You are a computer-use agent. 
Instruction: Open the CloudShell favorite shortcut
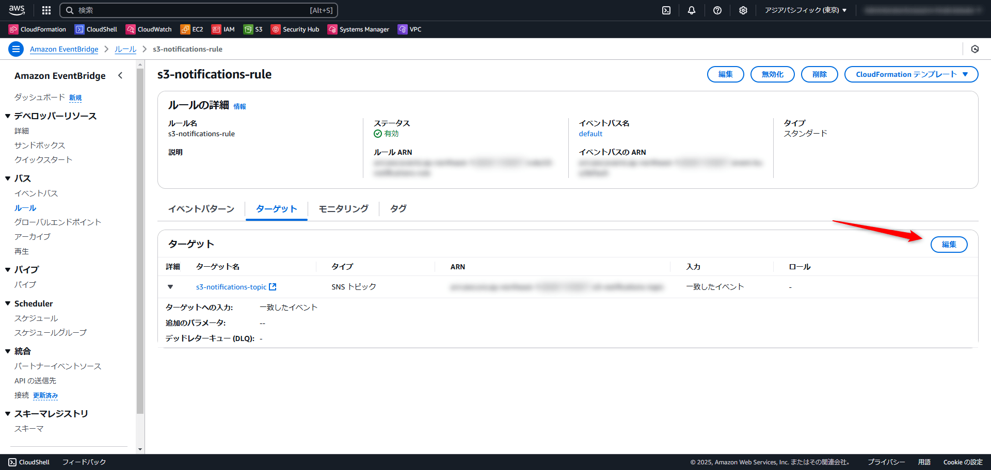96,29
